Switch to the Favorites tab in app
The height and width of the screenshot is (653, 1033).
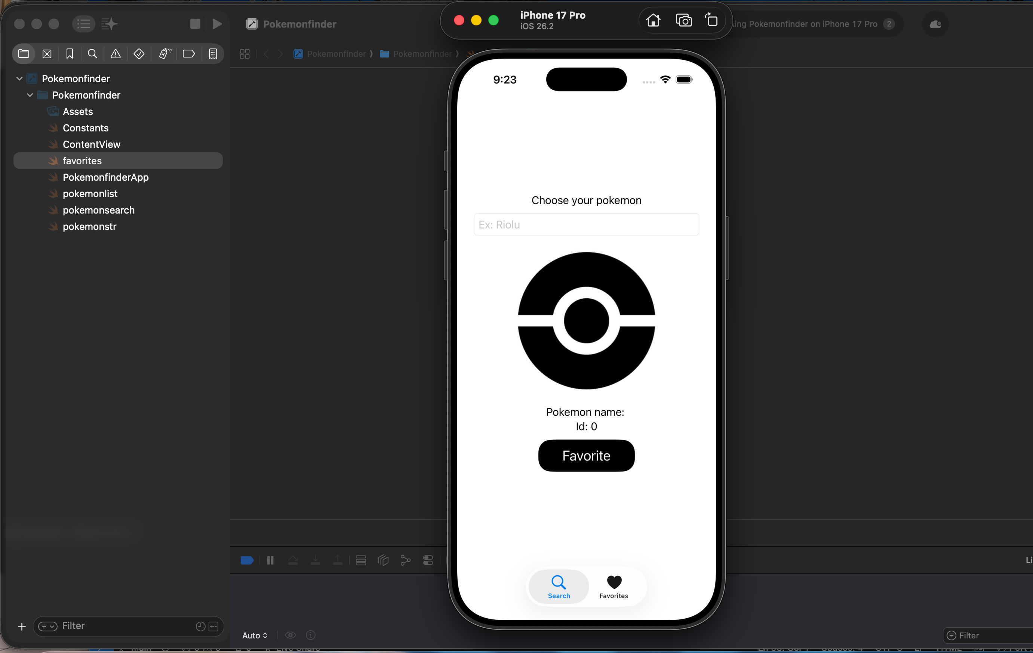[x=614, y=587]
